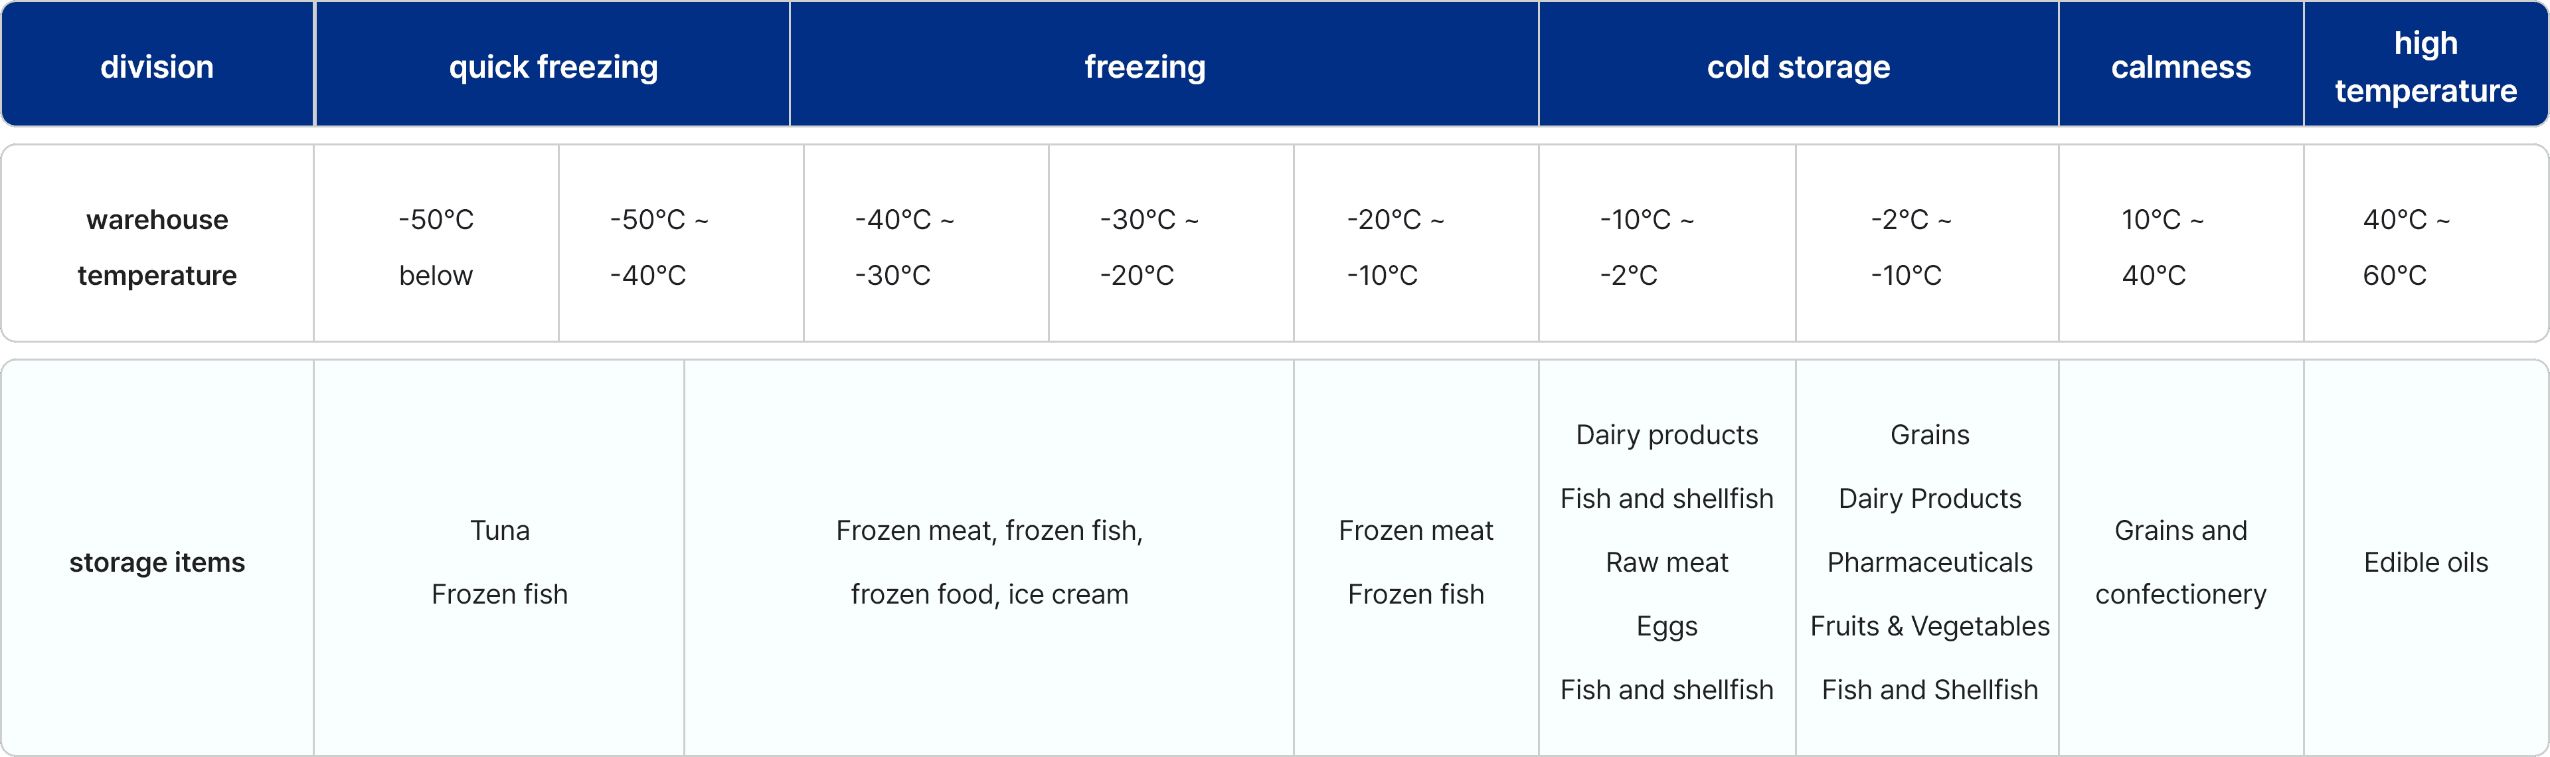The width and height of the screenshot is (2550, 757).
Task: Select the 'Tuna' storage item text
Action: click(499, 531)
